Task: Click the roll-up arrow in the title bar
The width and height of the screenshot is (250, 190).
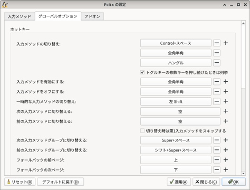Action: 225,5
